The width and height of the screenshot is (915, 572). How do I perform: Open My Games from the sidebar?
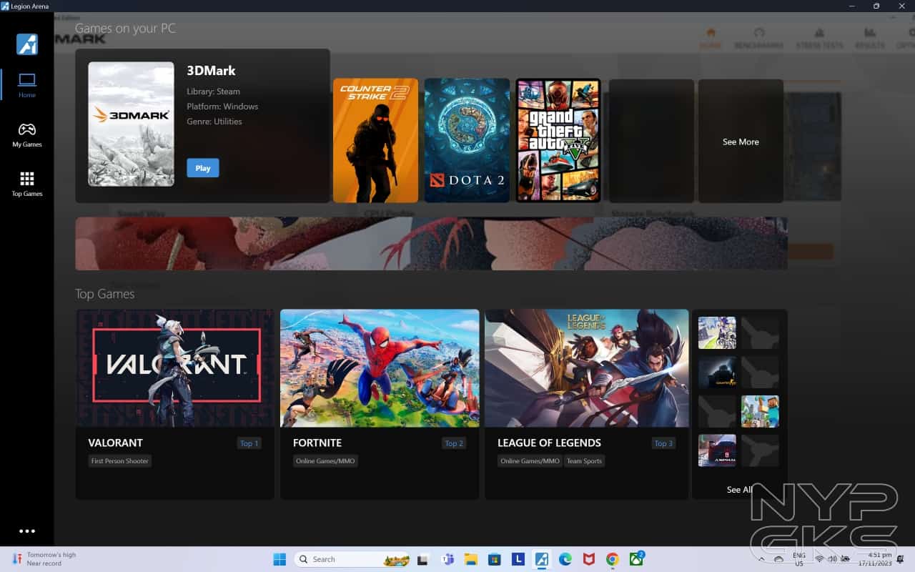tap(27, 134)
